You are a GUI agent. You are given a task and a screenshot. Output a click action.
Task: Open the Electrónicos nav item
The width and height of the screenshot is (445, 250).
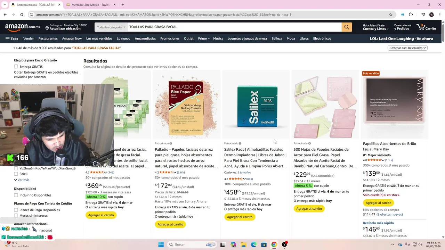click(x=322, y=39)
